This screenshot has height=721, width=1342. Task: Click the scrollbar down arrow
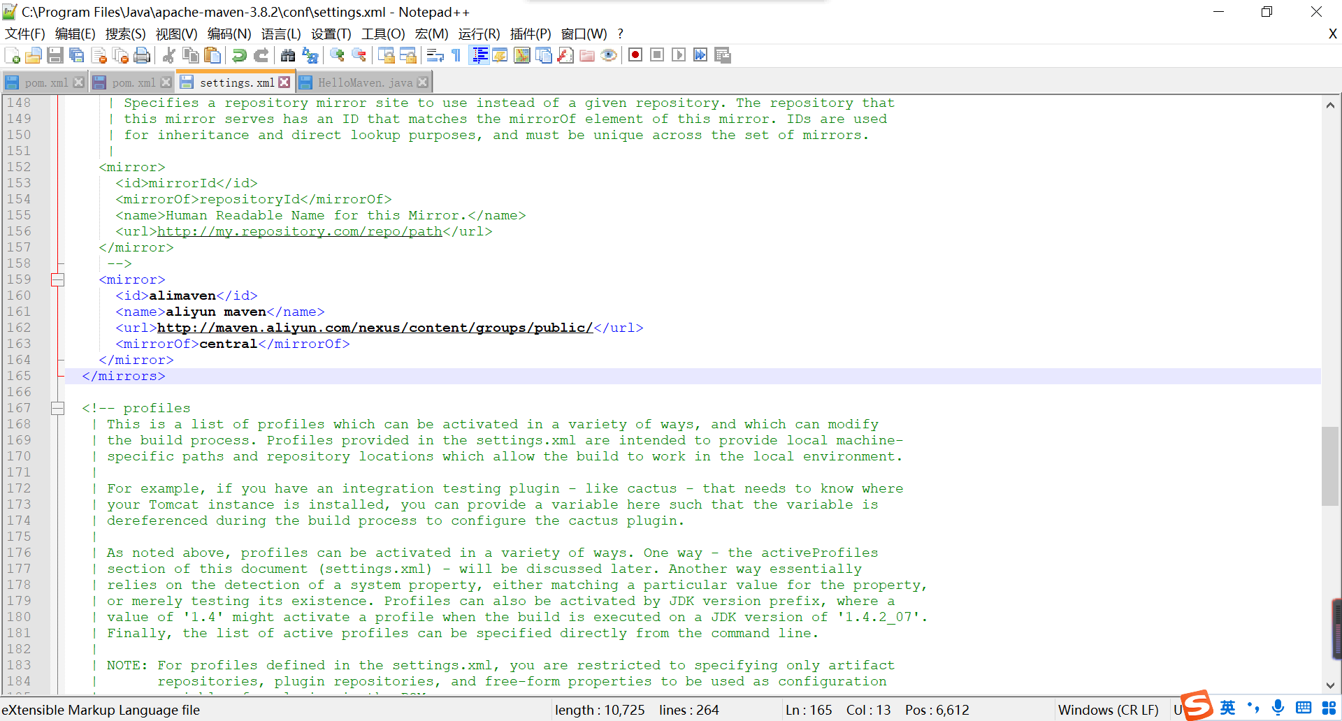(x=1331, y=685)
